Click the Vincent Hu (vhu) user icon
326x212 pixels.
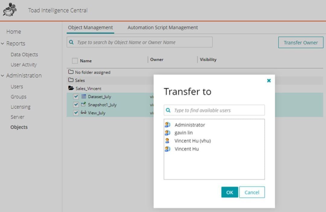tap(167, 141)
